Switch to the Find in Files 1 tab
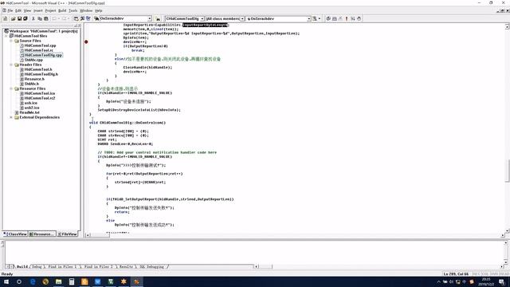Viewport: 510px width, 287px height. (62, 266)
